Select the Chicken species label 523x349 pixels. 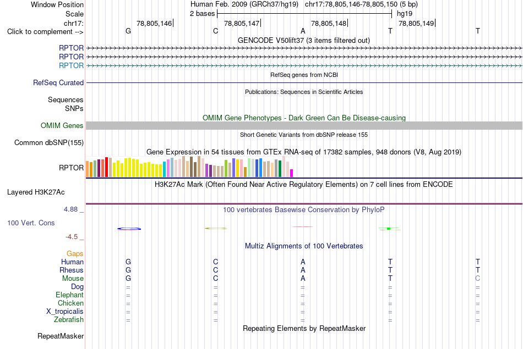[x=70, y=303]
